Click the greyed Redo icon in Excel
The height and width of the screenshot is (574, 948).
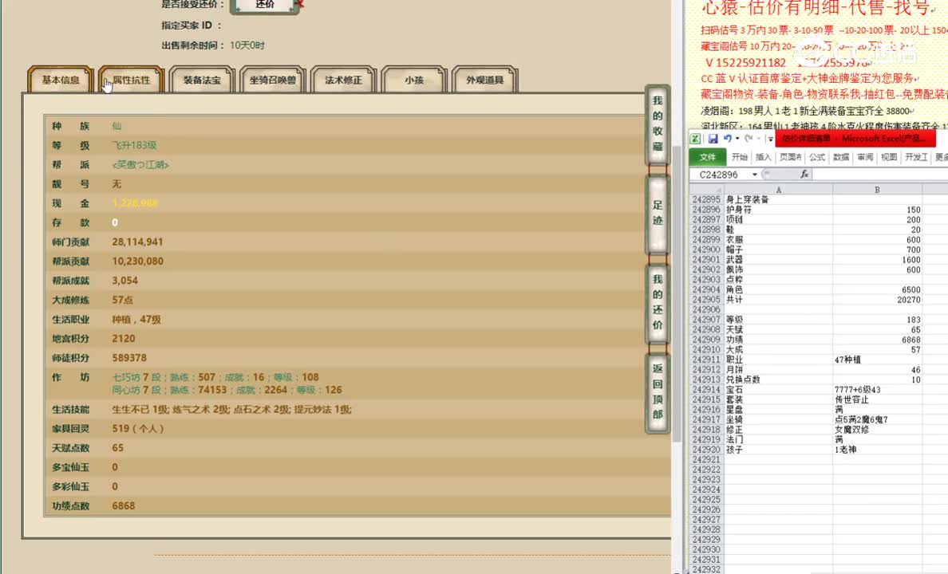(749, 139)
